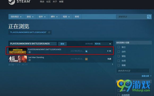Open Last Man Standing game thumbnail
The width and height of the screenshot is (154, 96).
(x=18, y=59)
